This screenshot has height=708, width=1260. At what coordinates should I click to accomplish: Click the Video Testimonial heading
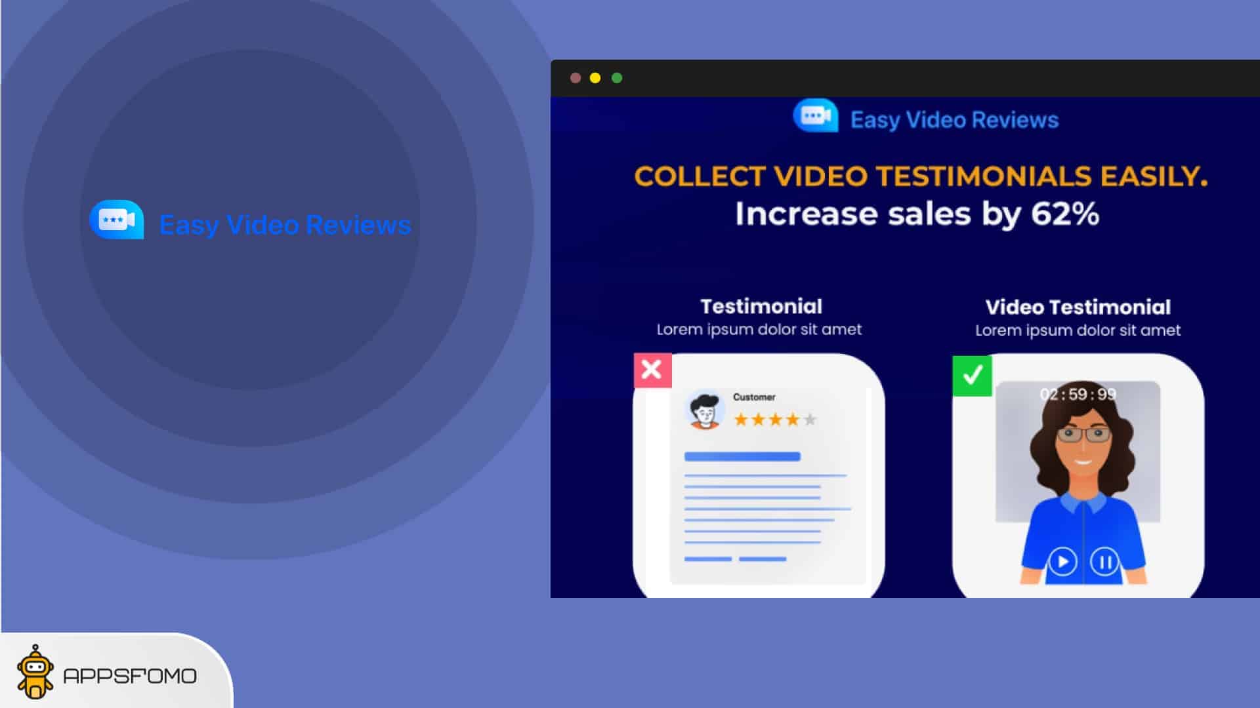[x=1078, y=307]
